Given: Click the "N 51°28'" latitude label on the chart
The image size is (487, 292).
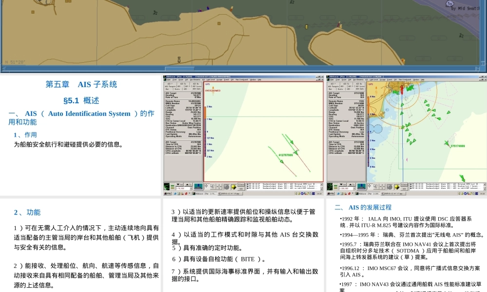Looking at the screenshot, I should click(15, 62).
